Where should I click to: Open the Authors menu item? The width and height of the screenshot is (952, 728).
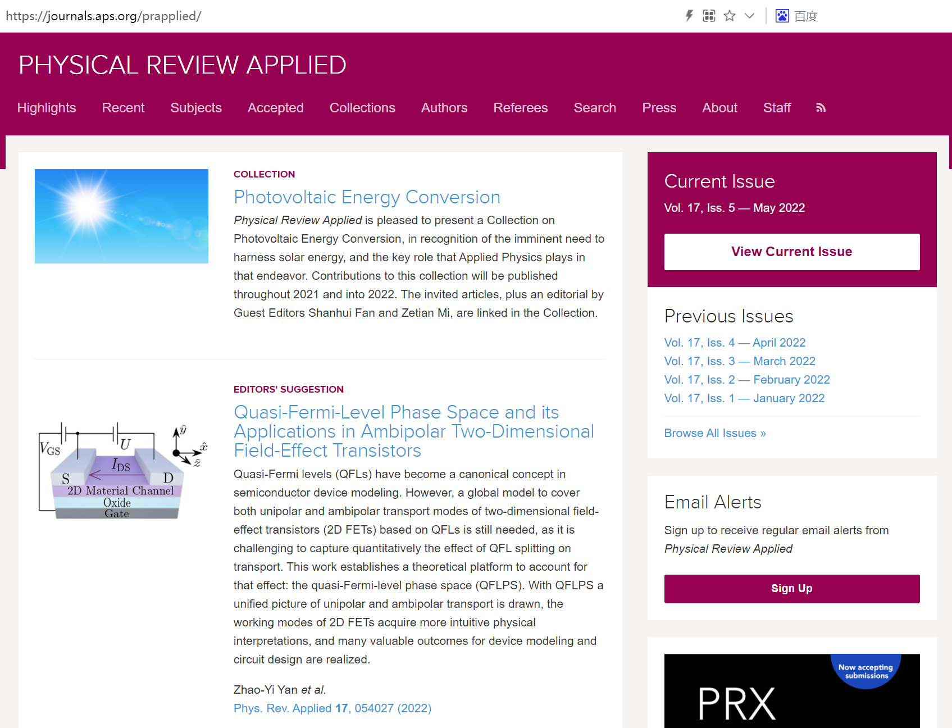(x=444, y=108)
